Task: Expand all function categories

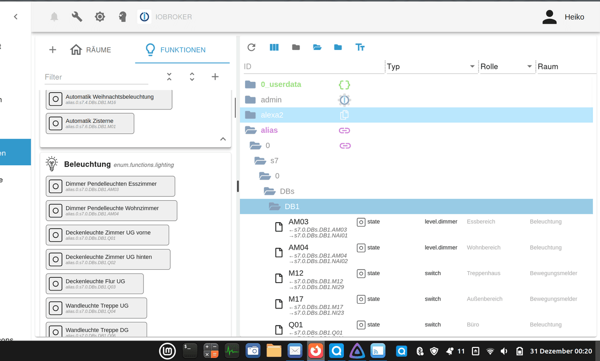Action: (192, 76)
